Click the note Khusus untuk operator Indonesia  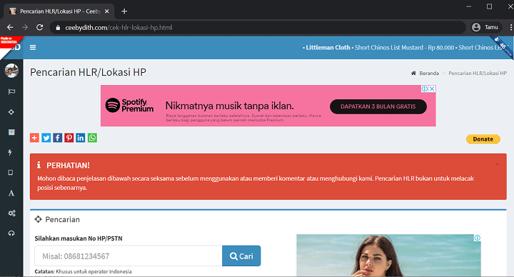94,271
